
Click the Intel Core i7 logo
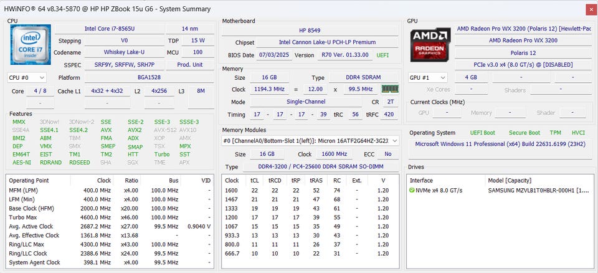pyautogui.click(x=31, y=44)
